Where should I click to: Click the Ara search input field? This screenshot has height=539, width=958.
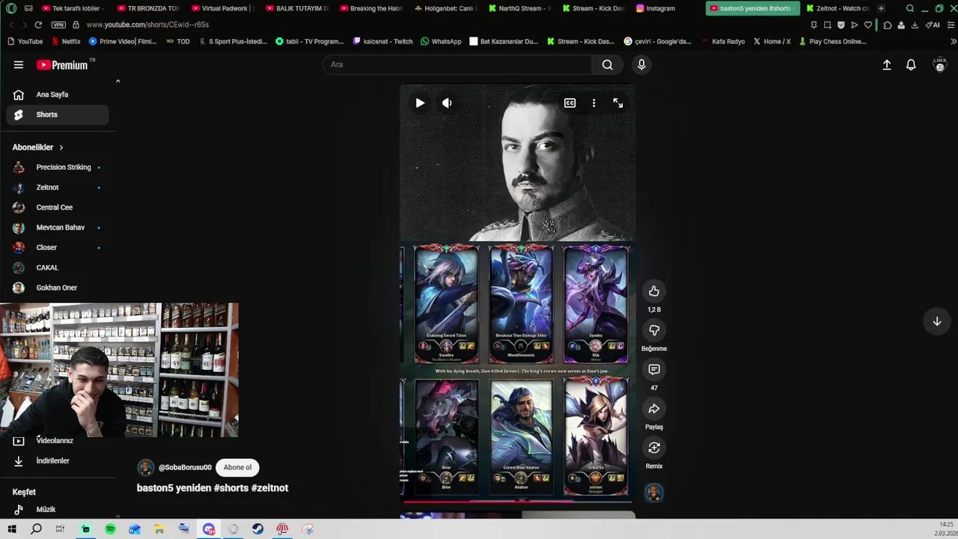click(x=458, y=65)
